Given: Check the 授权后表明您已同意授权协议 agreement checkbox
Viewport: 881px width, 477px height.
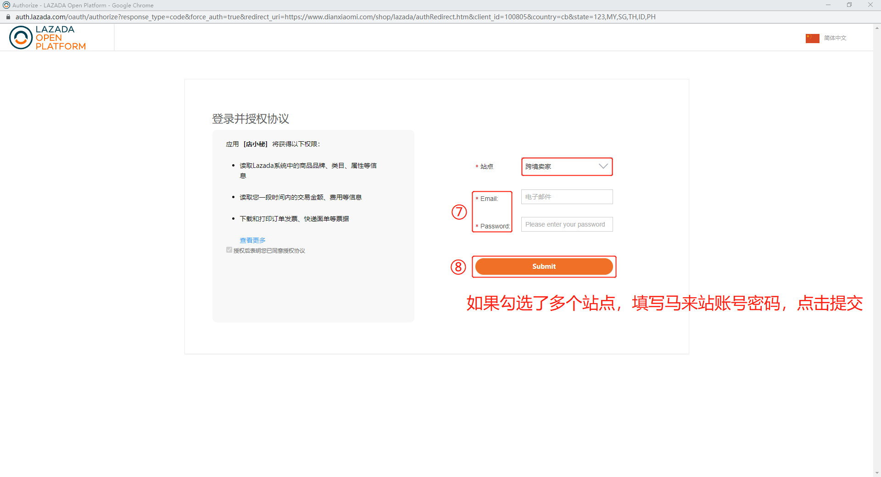Looking at the screenshot, I should (x=229, y=250).
